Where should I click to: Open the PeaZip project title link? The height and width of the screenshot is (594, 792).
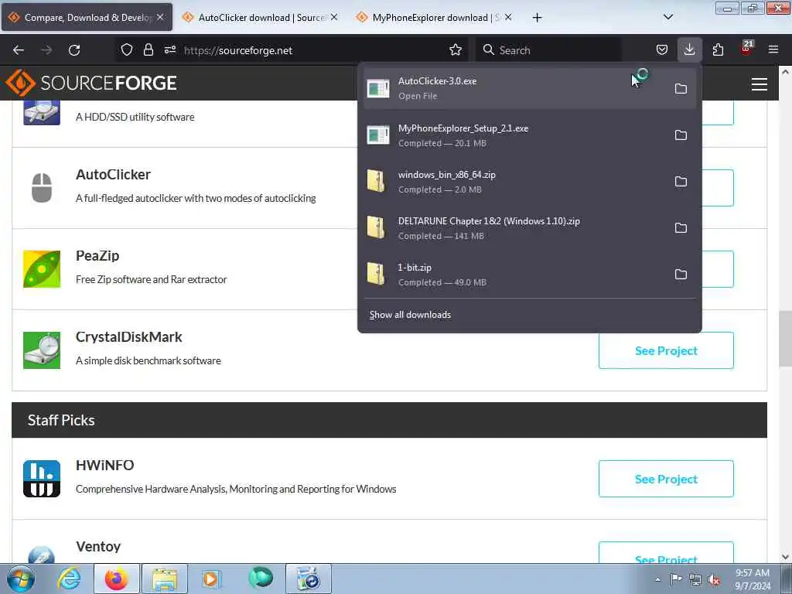point(97,255)
